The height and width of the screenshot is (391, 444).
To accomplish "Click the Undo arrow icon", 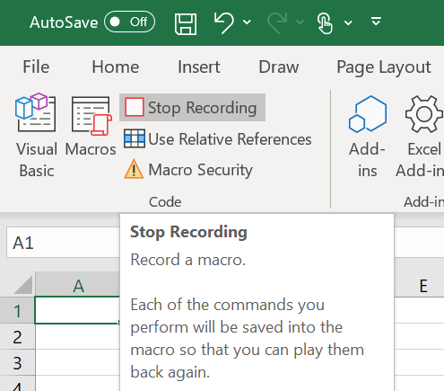I will pos(224,22).
